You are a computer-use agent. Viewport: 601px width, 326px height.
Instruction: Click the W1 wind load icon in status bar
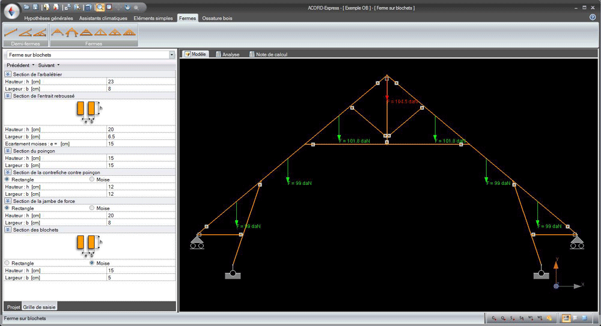(531, 318)
